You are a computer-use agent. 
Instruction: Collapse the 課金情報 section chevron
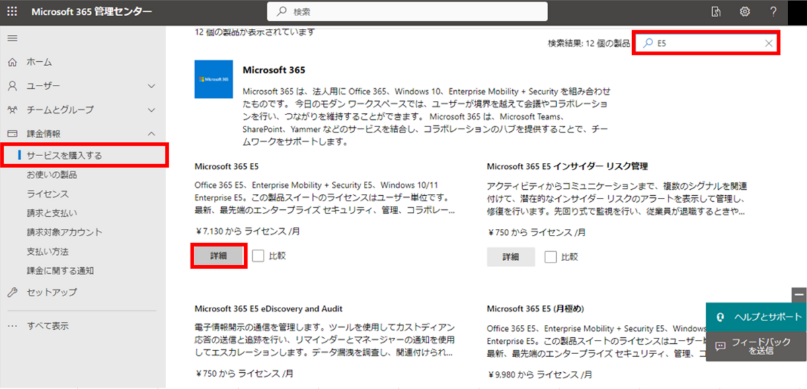[151, 134]
